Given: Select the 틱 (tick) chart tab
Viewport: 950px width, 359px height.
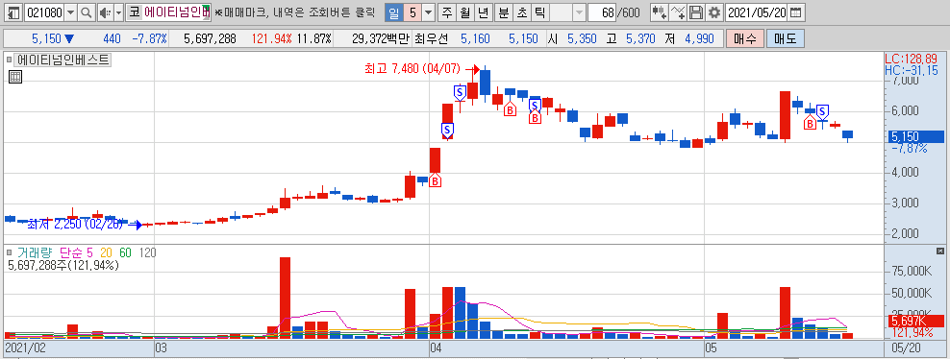Looking at the screenshot, I should click(x=539, y=12).
